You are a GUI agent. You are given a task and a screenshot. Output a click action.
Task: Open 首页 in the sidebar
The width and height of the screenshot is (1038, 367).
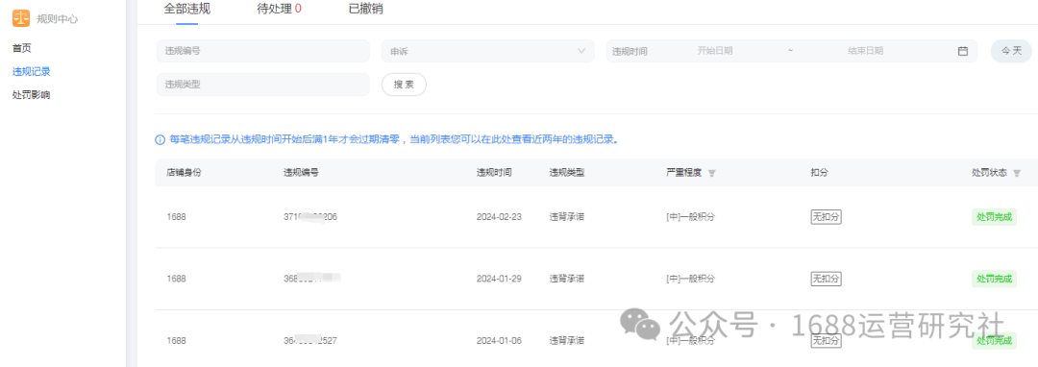click(22, 48)
